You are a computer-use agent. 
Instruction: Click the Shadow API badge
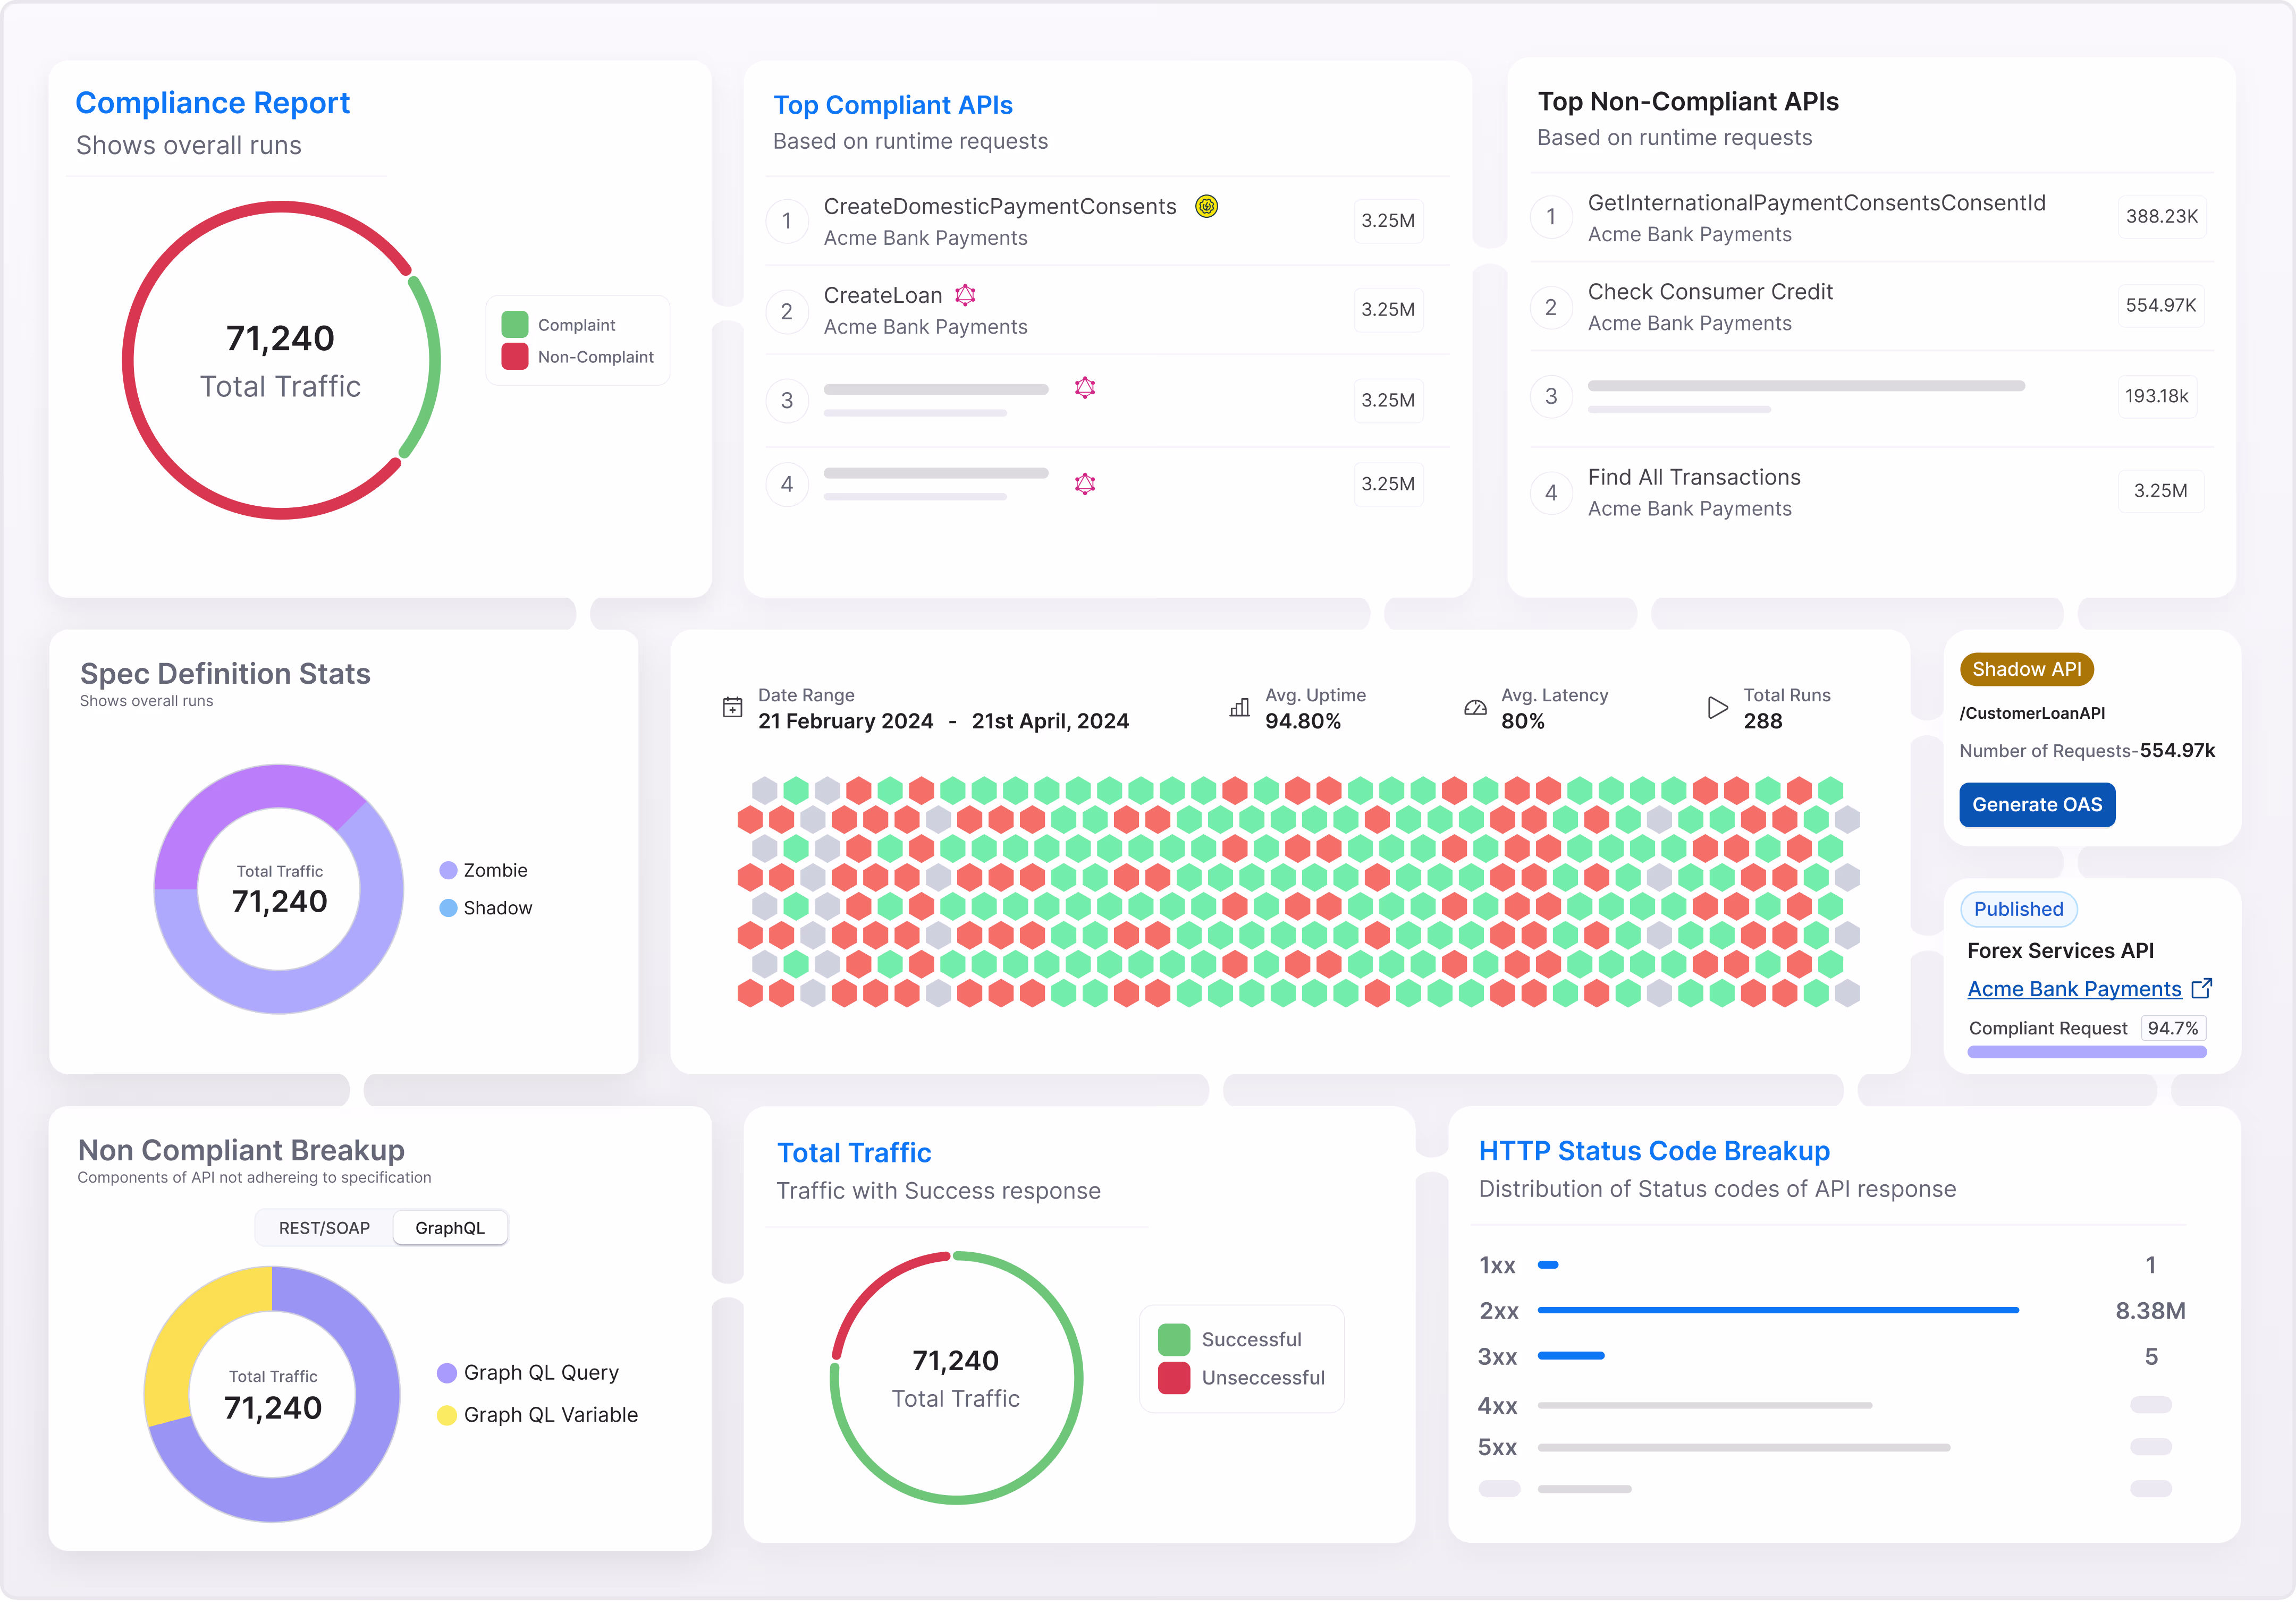tap(2026, 669)
